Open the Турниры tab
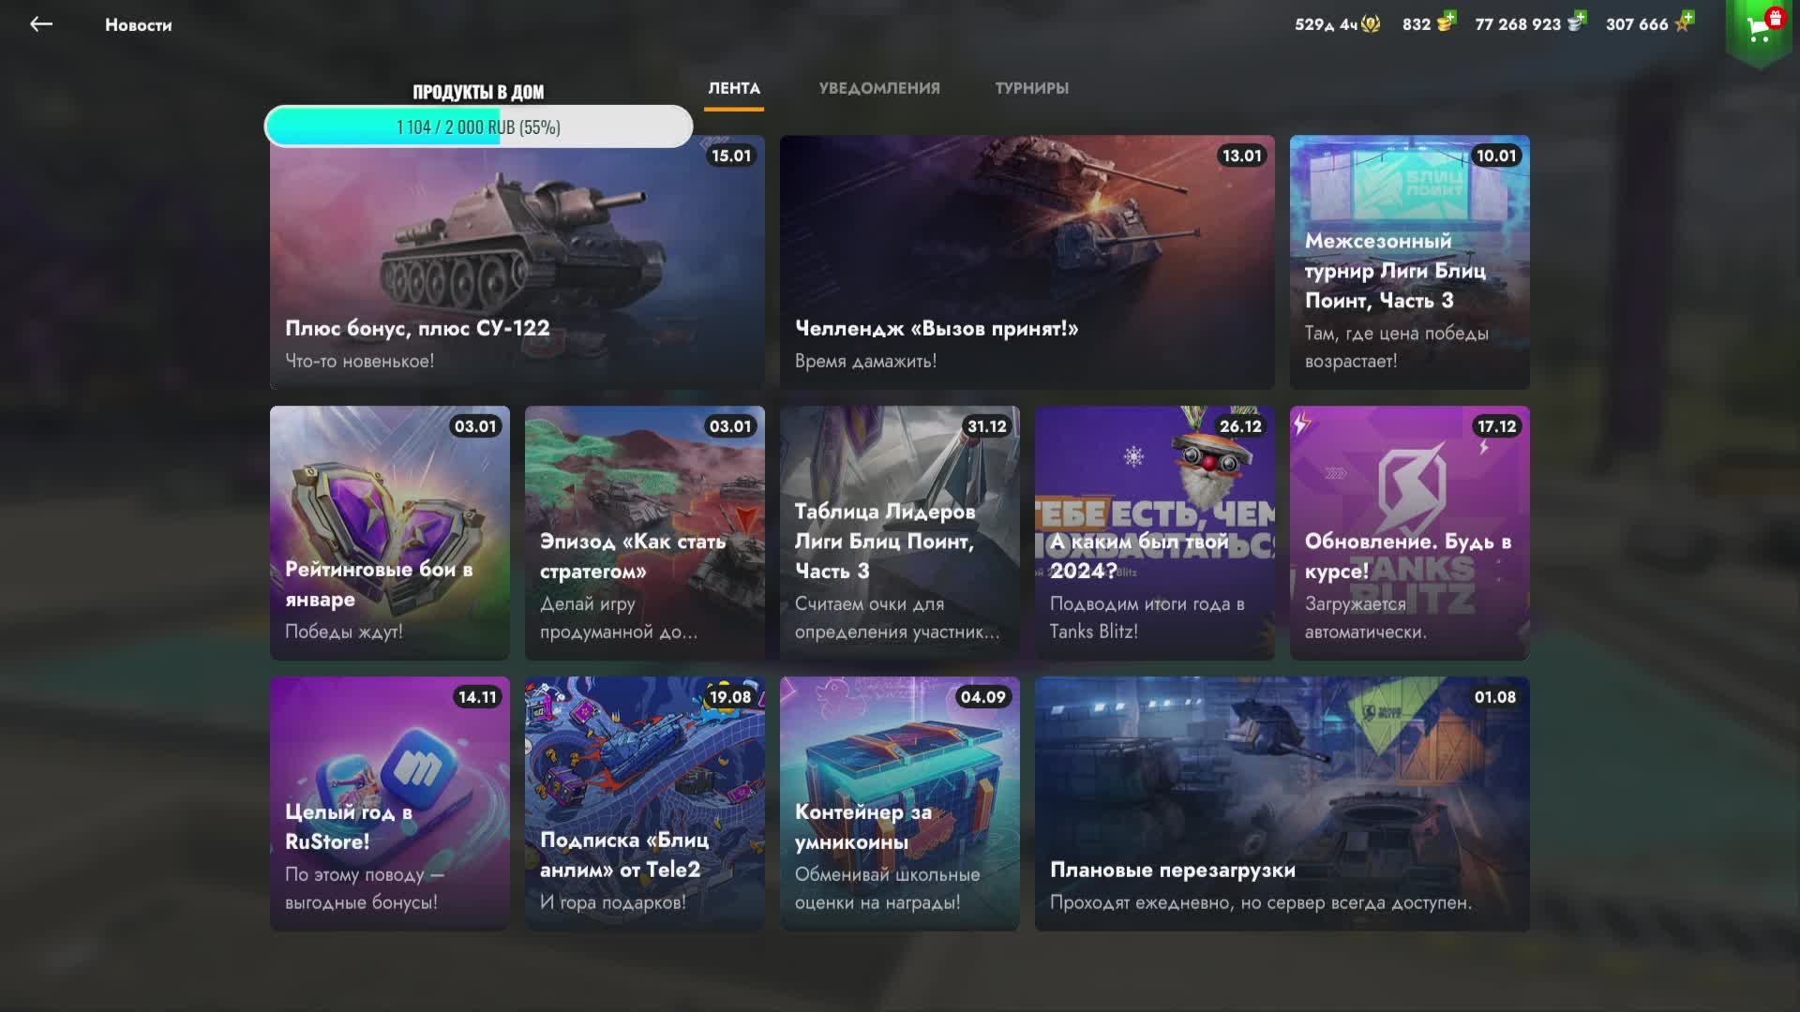 [1031, 88]
